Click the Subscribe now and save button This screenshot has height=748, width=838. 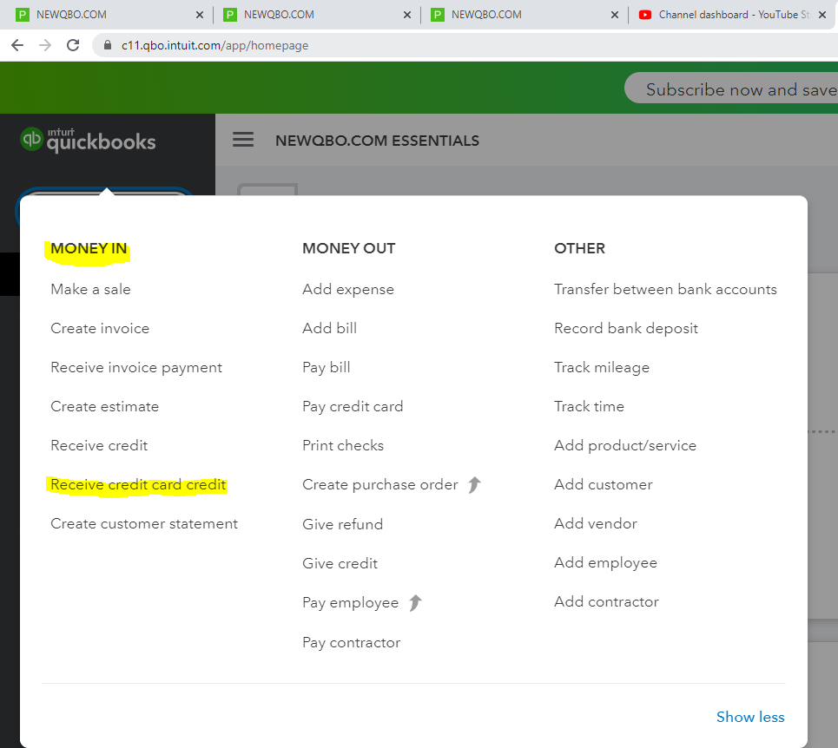click(x=738, y=89)
